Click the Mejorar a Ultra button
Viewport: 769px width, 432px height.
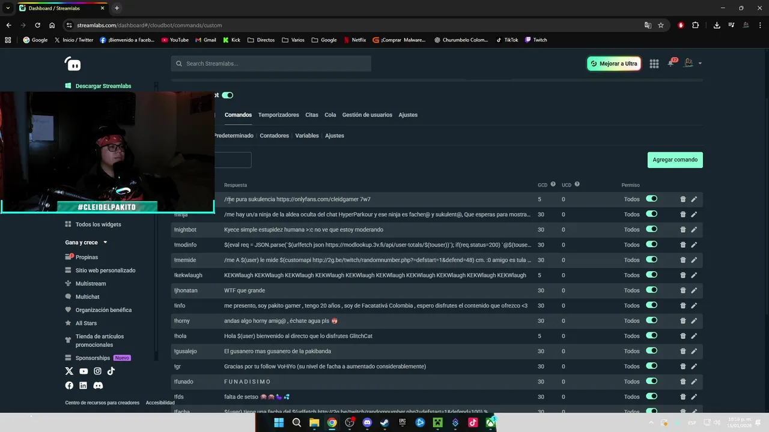tap(614, 64)
